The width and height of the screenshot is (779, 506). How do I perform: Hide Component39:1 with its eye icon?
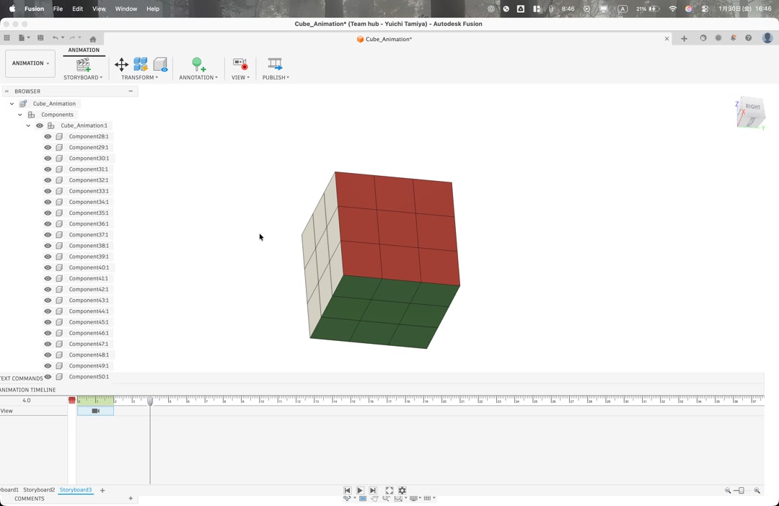tap(48, 257)
